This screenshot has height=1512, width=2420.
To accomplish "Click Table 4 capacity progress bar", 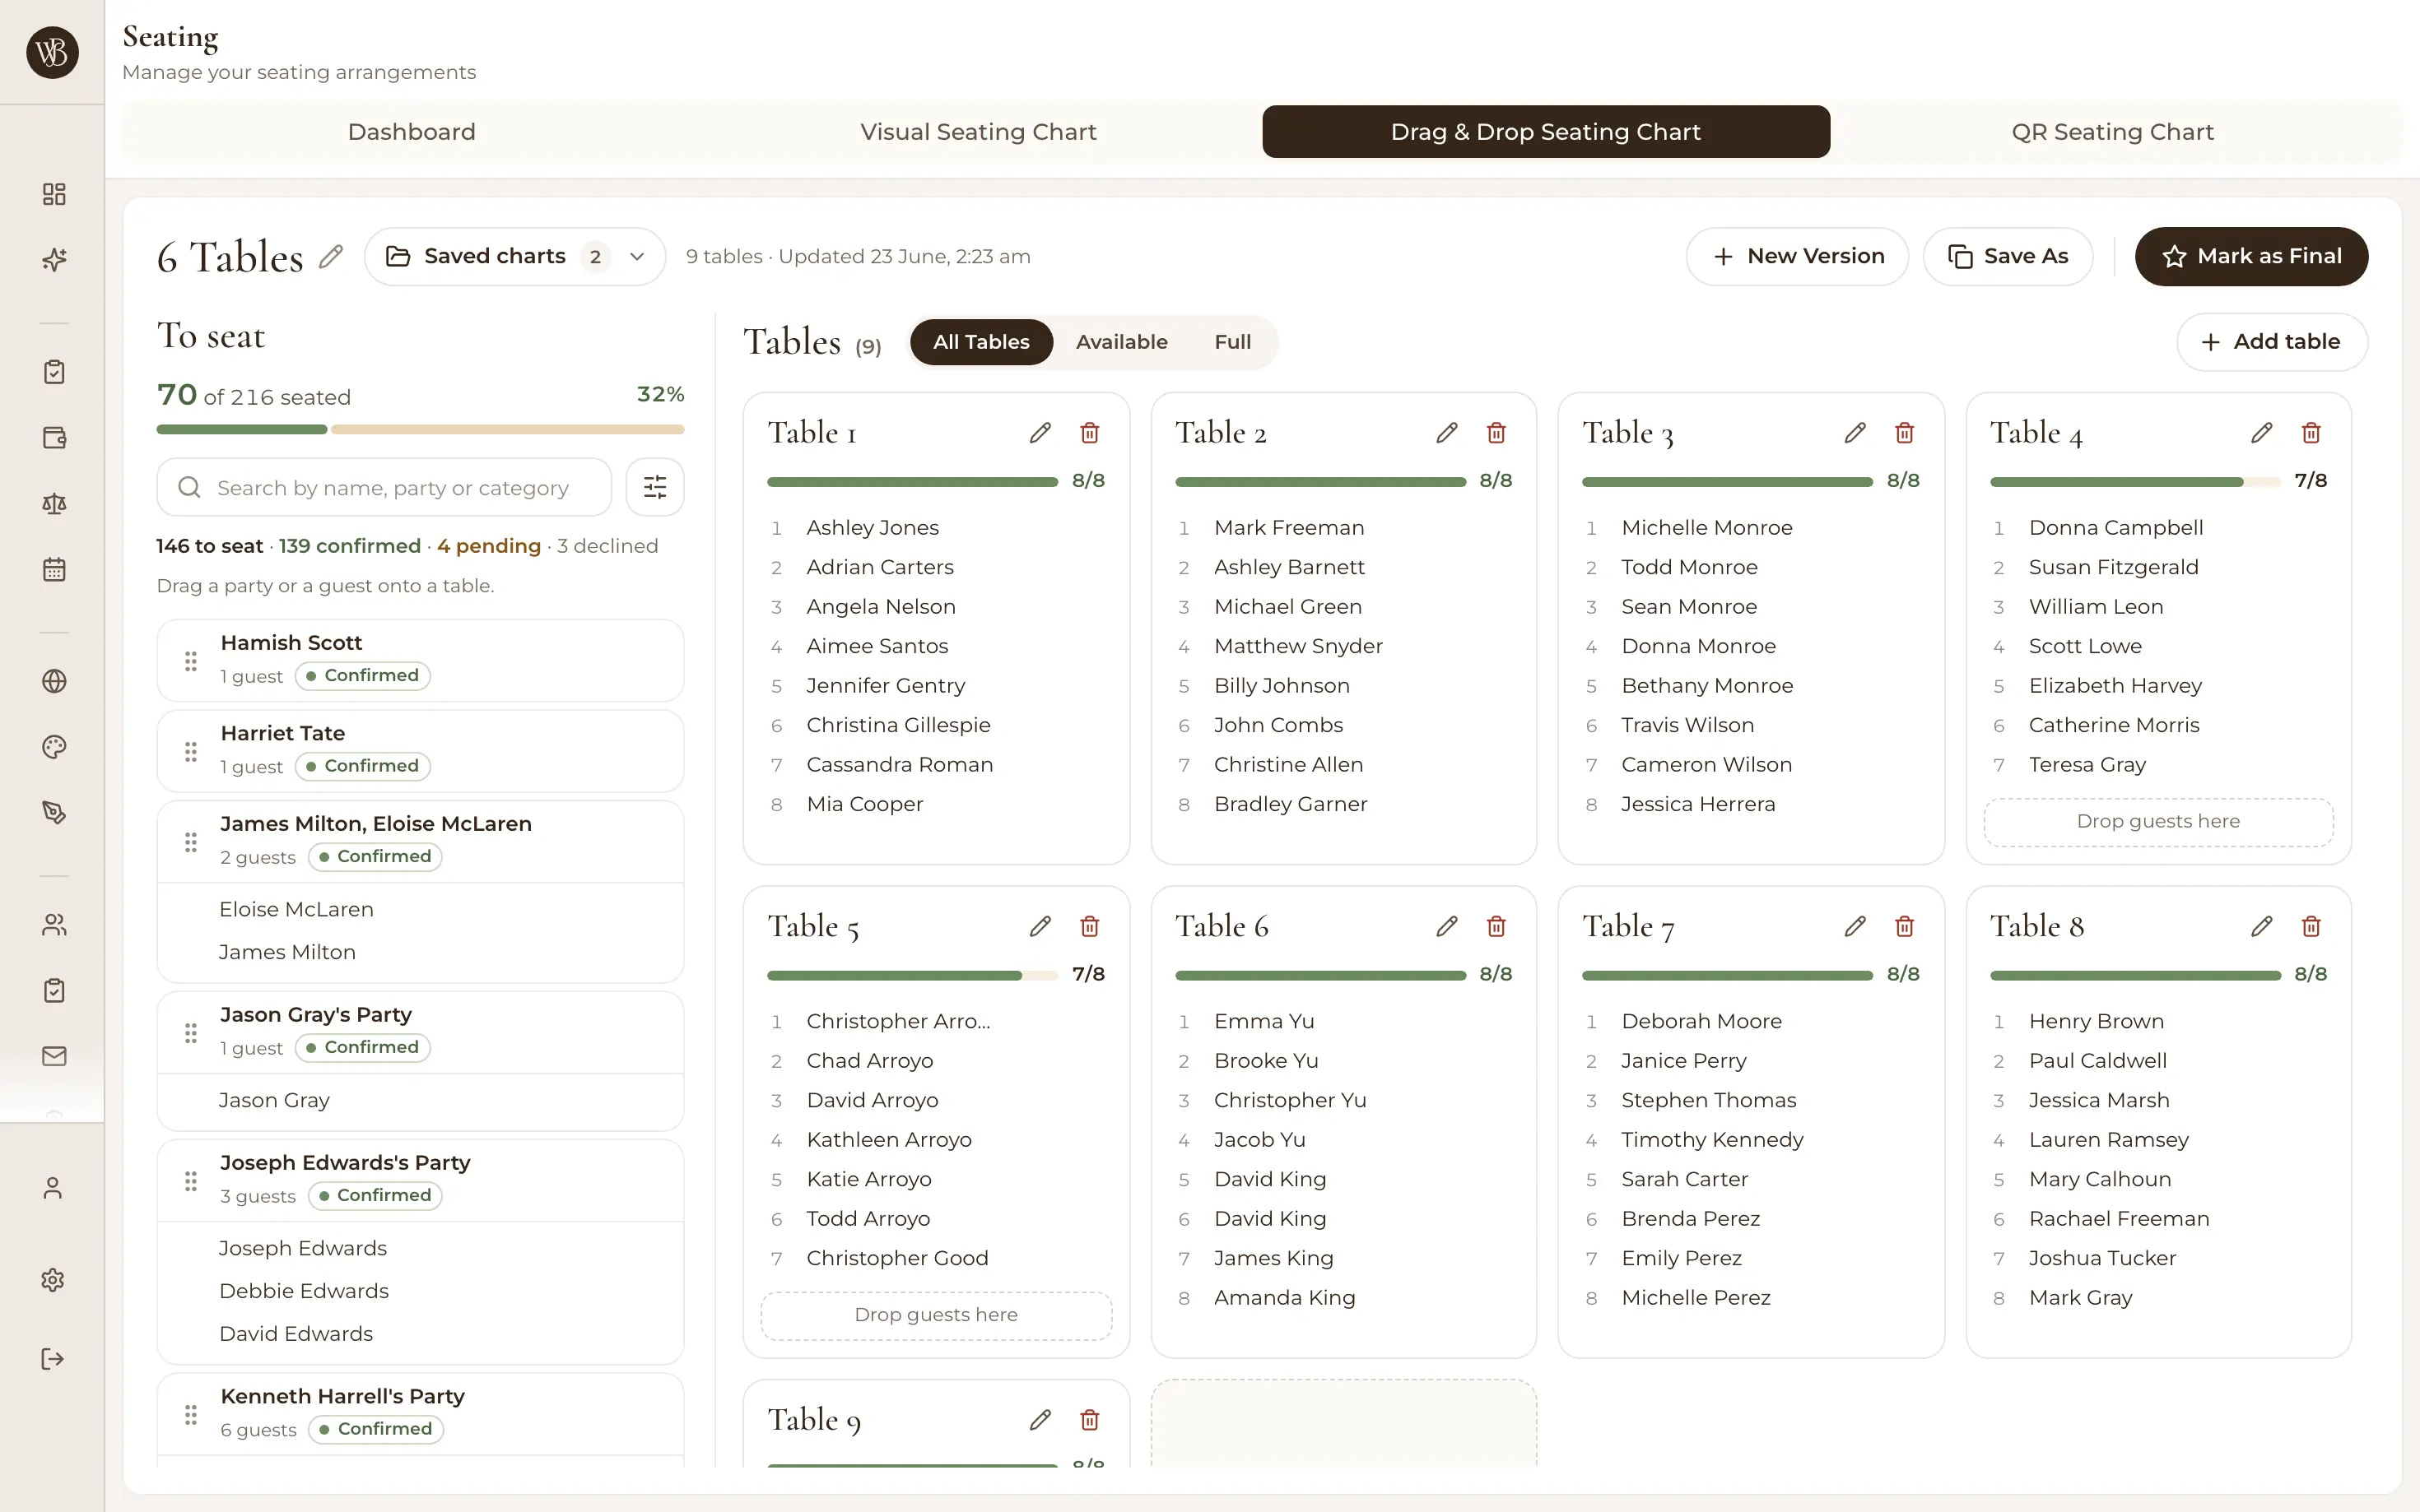I will [x=2135, y=482].
